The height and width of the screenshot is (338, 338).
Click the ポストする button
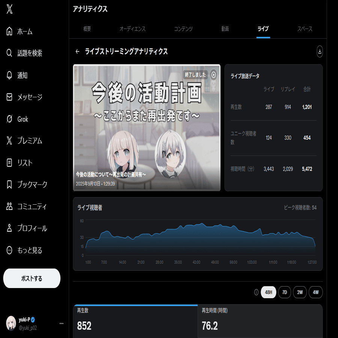[32, 278]
